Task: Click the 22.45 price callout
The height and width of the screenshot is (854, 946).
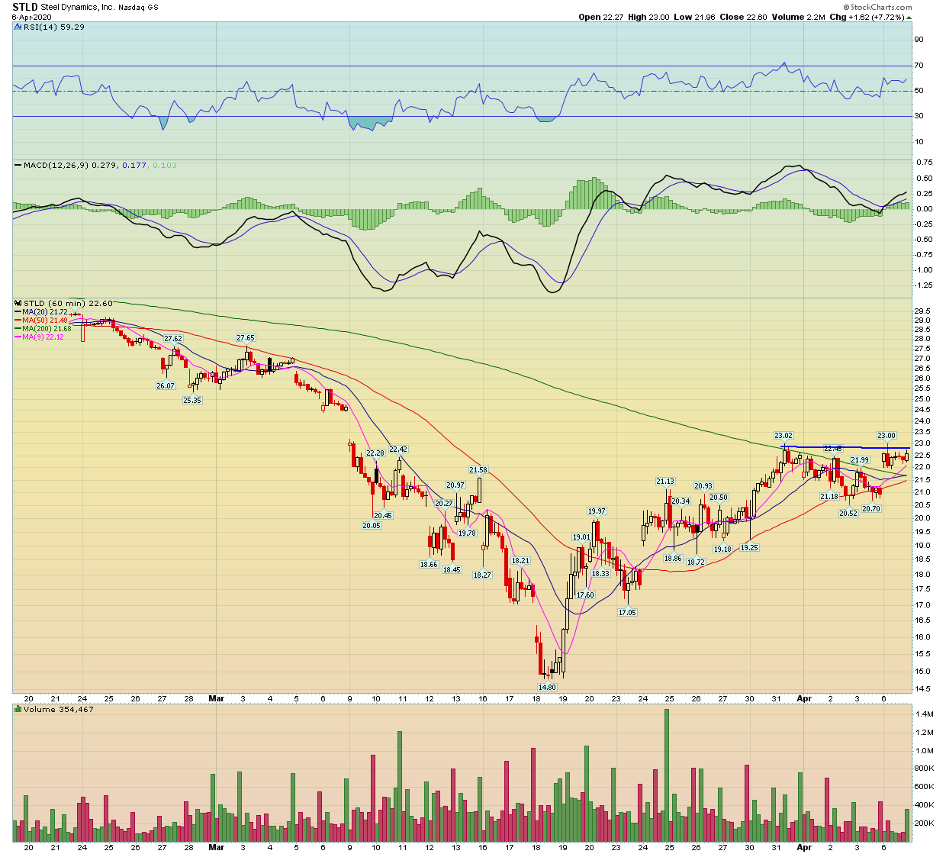Action: (833, 449)
